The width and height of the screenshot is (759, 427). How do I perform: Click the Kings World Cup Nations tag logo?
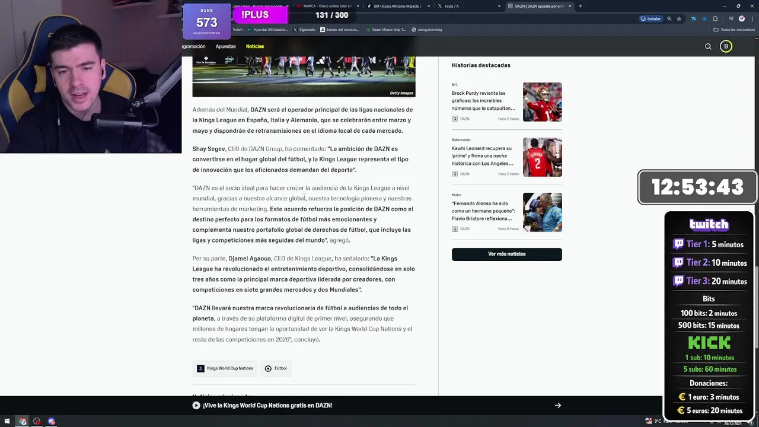click(200, 368)
